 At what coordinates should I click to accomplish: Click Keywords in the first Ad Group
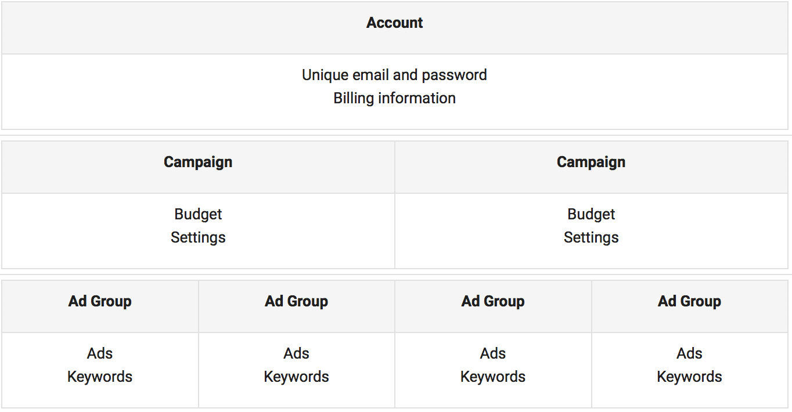100,377
